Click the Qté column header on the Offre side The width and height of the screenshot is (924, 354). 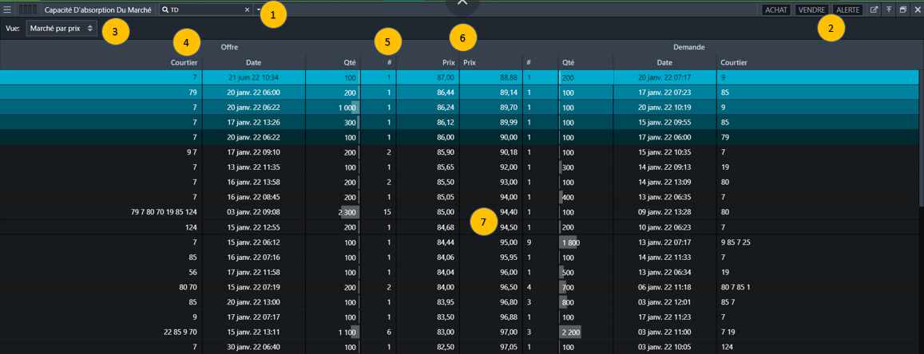pyautogui.click(x=348, y=62)
